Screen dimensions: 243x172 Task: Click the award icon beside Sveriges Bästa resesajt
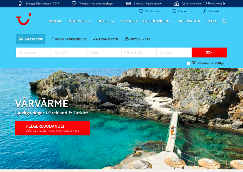point(20,4)
